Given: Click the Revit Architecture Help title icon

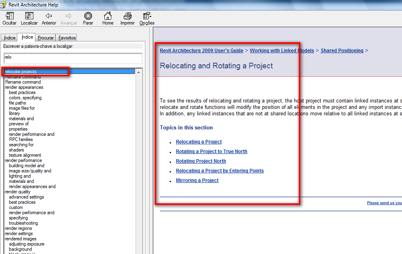Looking at the screenshot, I should click(3, 4).
